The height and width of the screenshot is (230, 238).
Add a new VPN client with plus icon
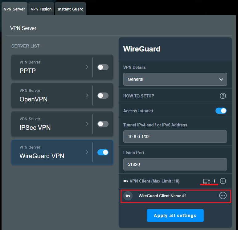click(x=223, y=181)
